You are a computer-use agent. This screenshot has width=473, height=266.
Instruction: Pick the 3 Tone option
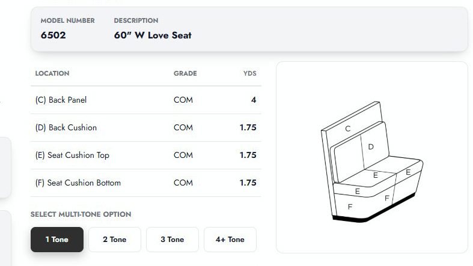172,240
